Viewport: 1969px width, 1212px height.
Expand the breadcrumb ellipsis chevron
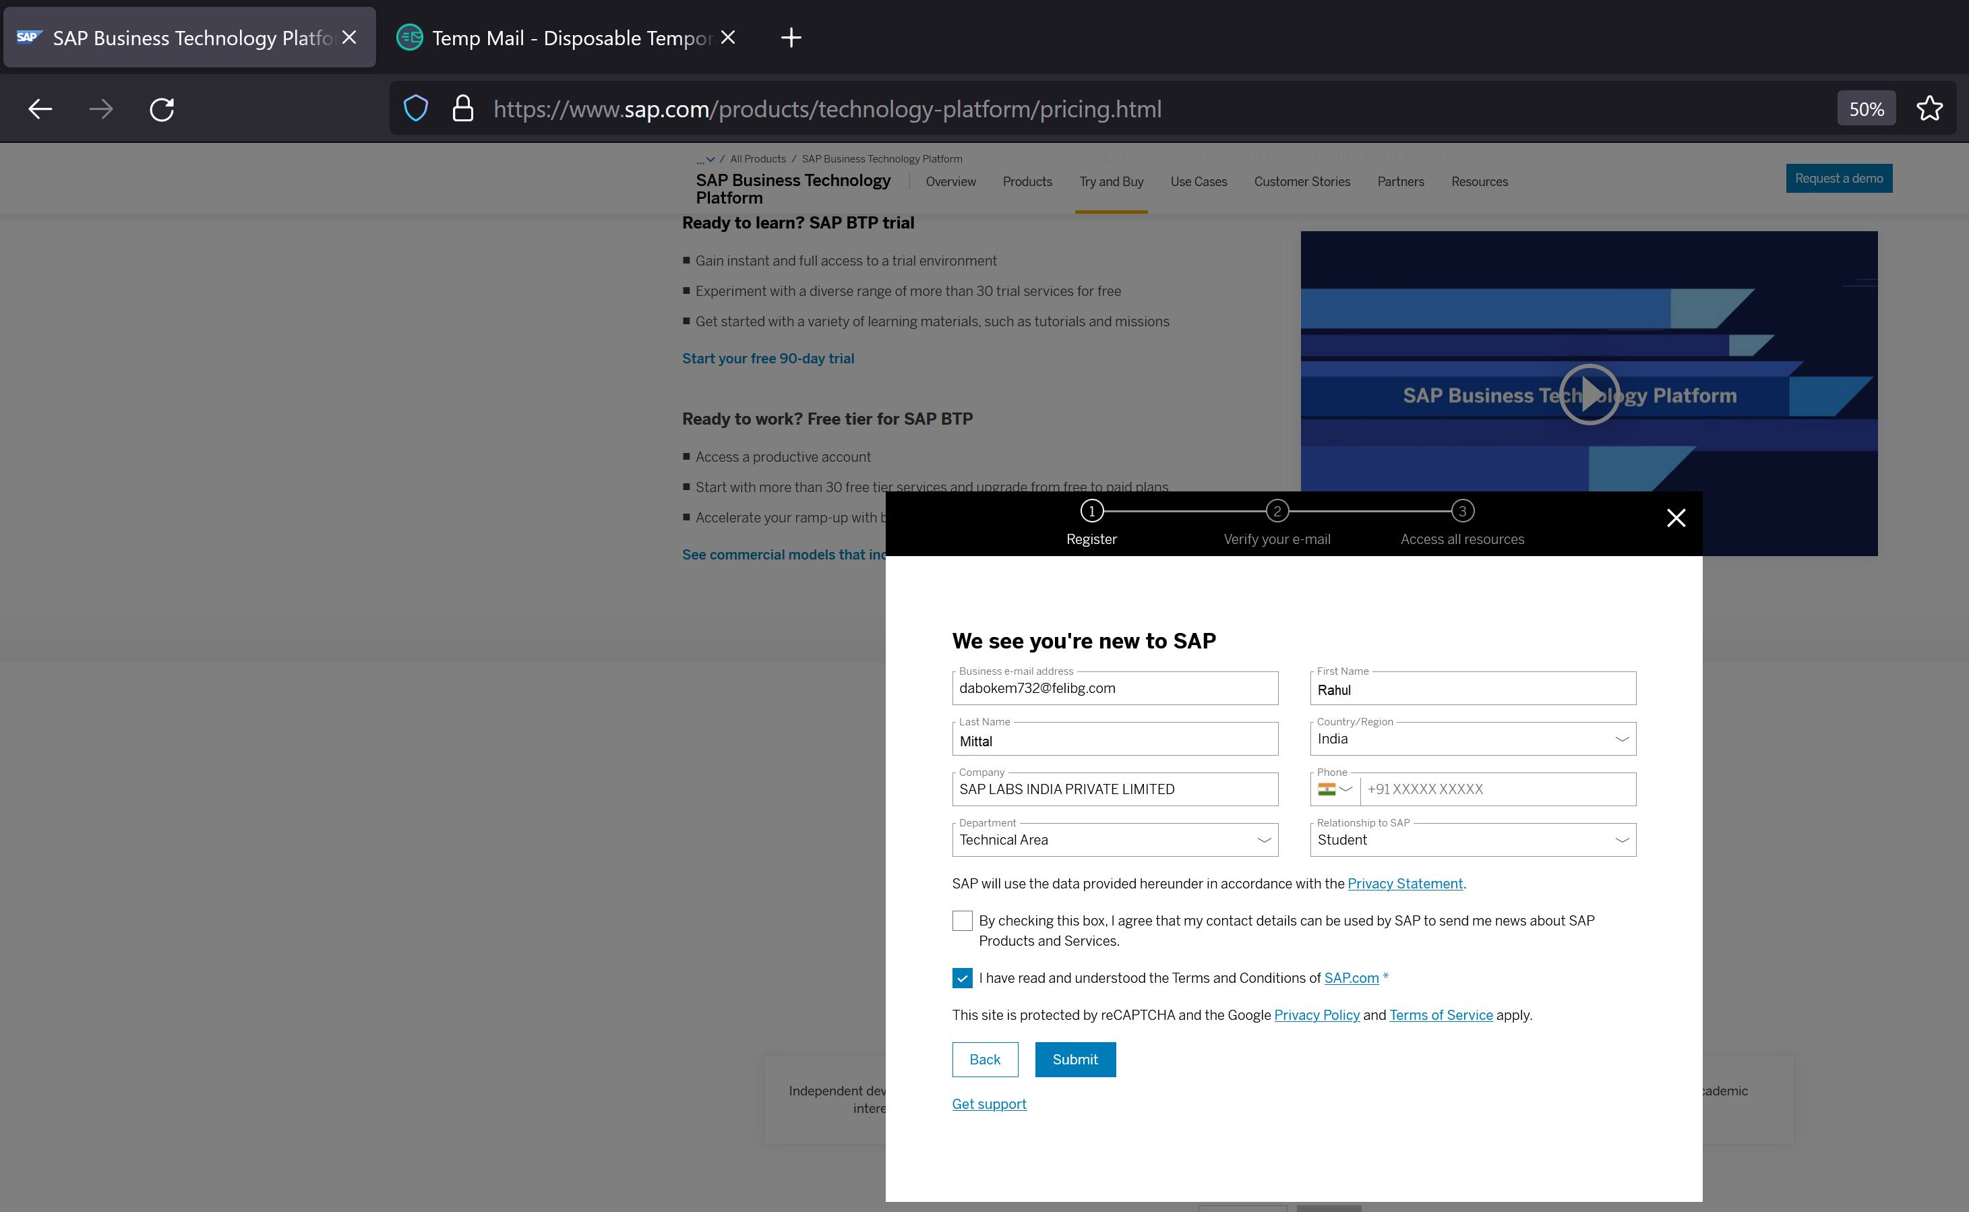706,160
